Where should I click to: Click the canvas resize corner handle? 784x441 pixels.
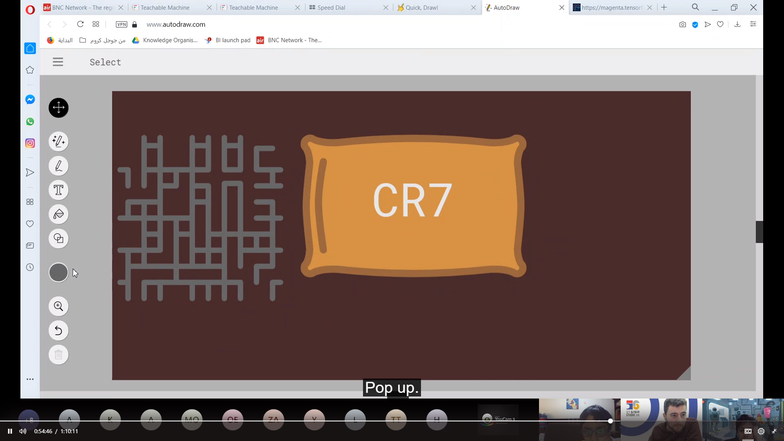(x=684, y=374)
